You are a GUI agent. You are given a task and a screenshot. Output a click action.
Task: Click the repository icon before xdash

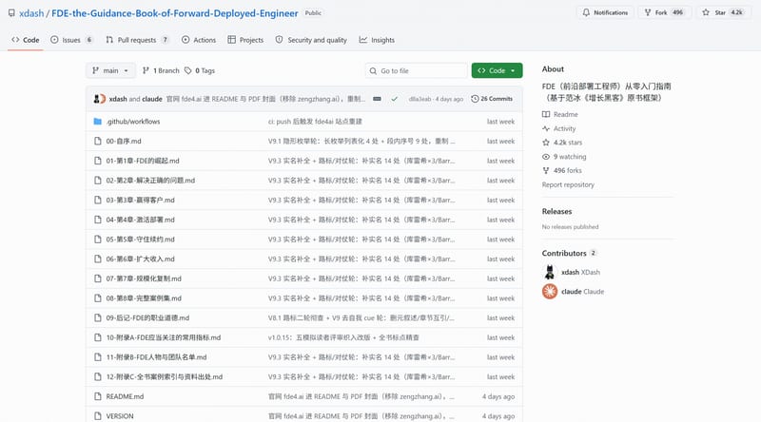(x=11, y=13)
